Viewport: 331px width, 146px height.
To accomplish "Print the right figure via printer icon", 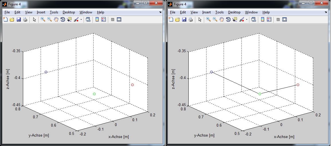I will [190, 20].
